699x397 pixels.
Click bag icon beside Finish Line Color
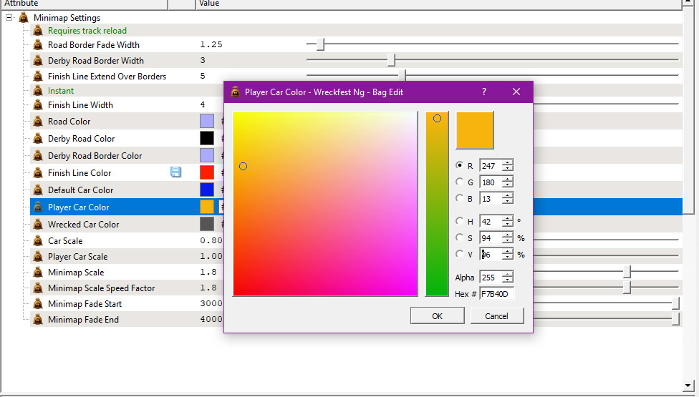click(x=39, y=172)
